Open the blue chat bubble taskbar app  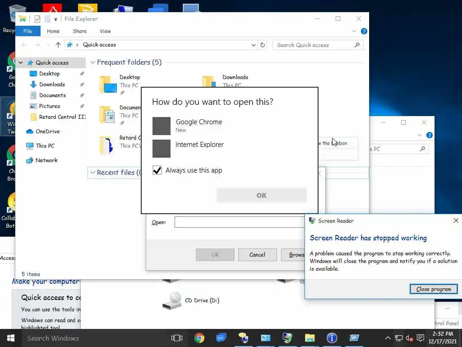point(221,338)
